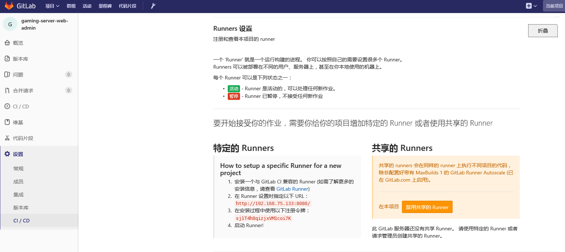Expand the 项目 dropdown in top bar
565x252 pixels.
(x=52, y=6)
